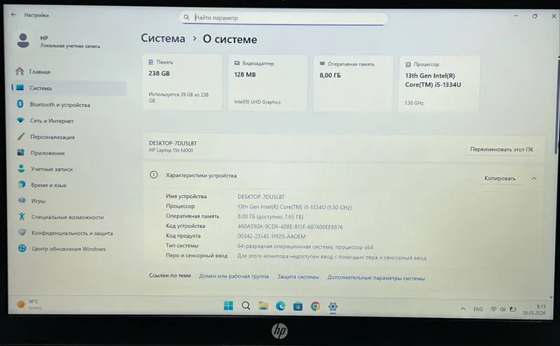This screenshot has height=346, width=560.
Task: Click device name value 'DESKTOP-7DU5LBT'
Action: coord(261,197)
